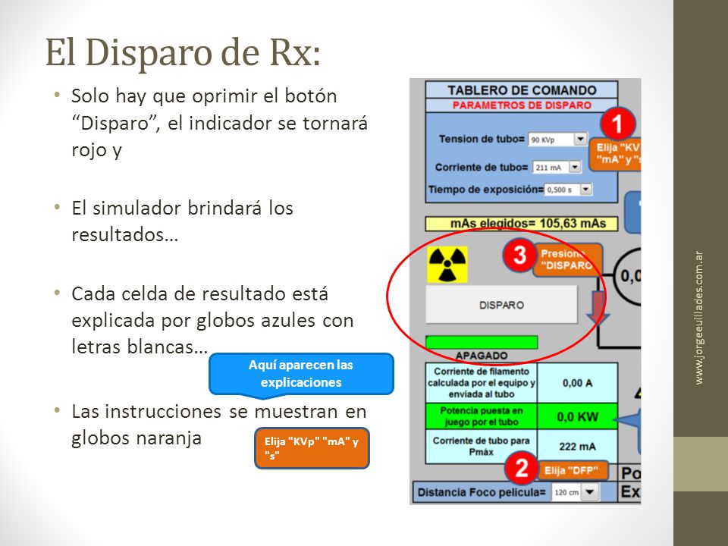Click the orange 'Presione DISPARO' balloon
Screen dimensions: 728x546
pos(567,260)
